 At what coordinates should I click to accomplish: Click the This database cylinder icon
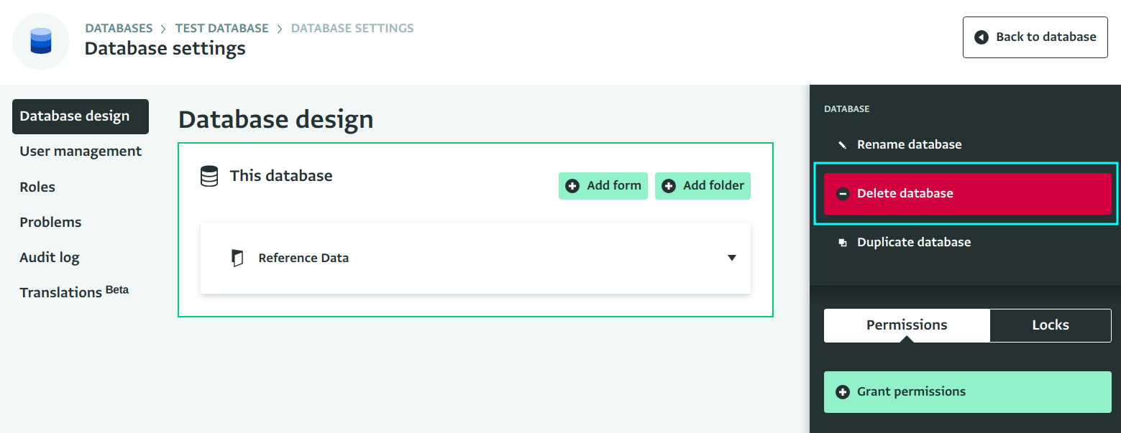click(x=209, y=176)
